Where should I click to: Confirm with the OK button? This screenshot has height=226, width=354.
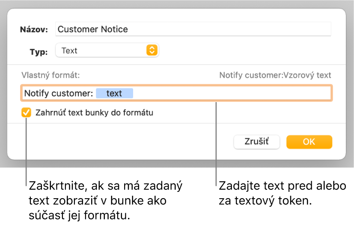309,142
